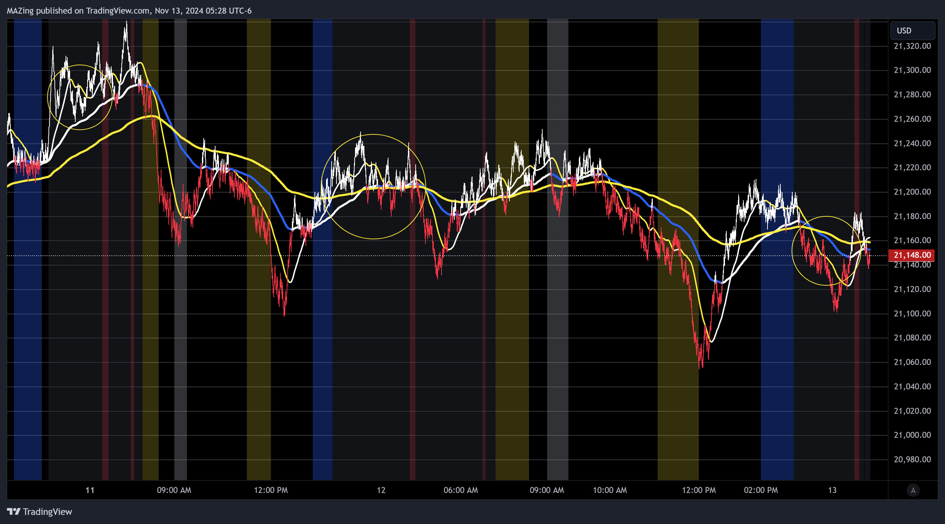Select the current price label 21,148.00
This screenshot has height=524, width=945.
(912, 255)
